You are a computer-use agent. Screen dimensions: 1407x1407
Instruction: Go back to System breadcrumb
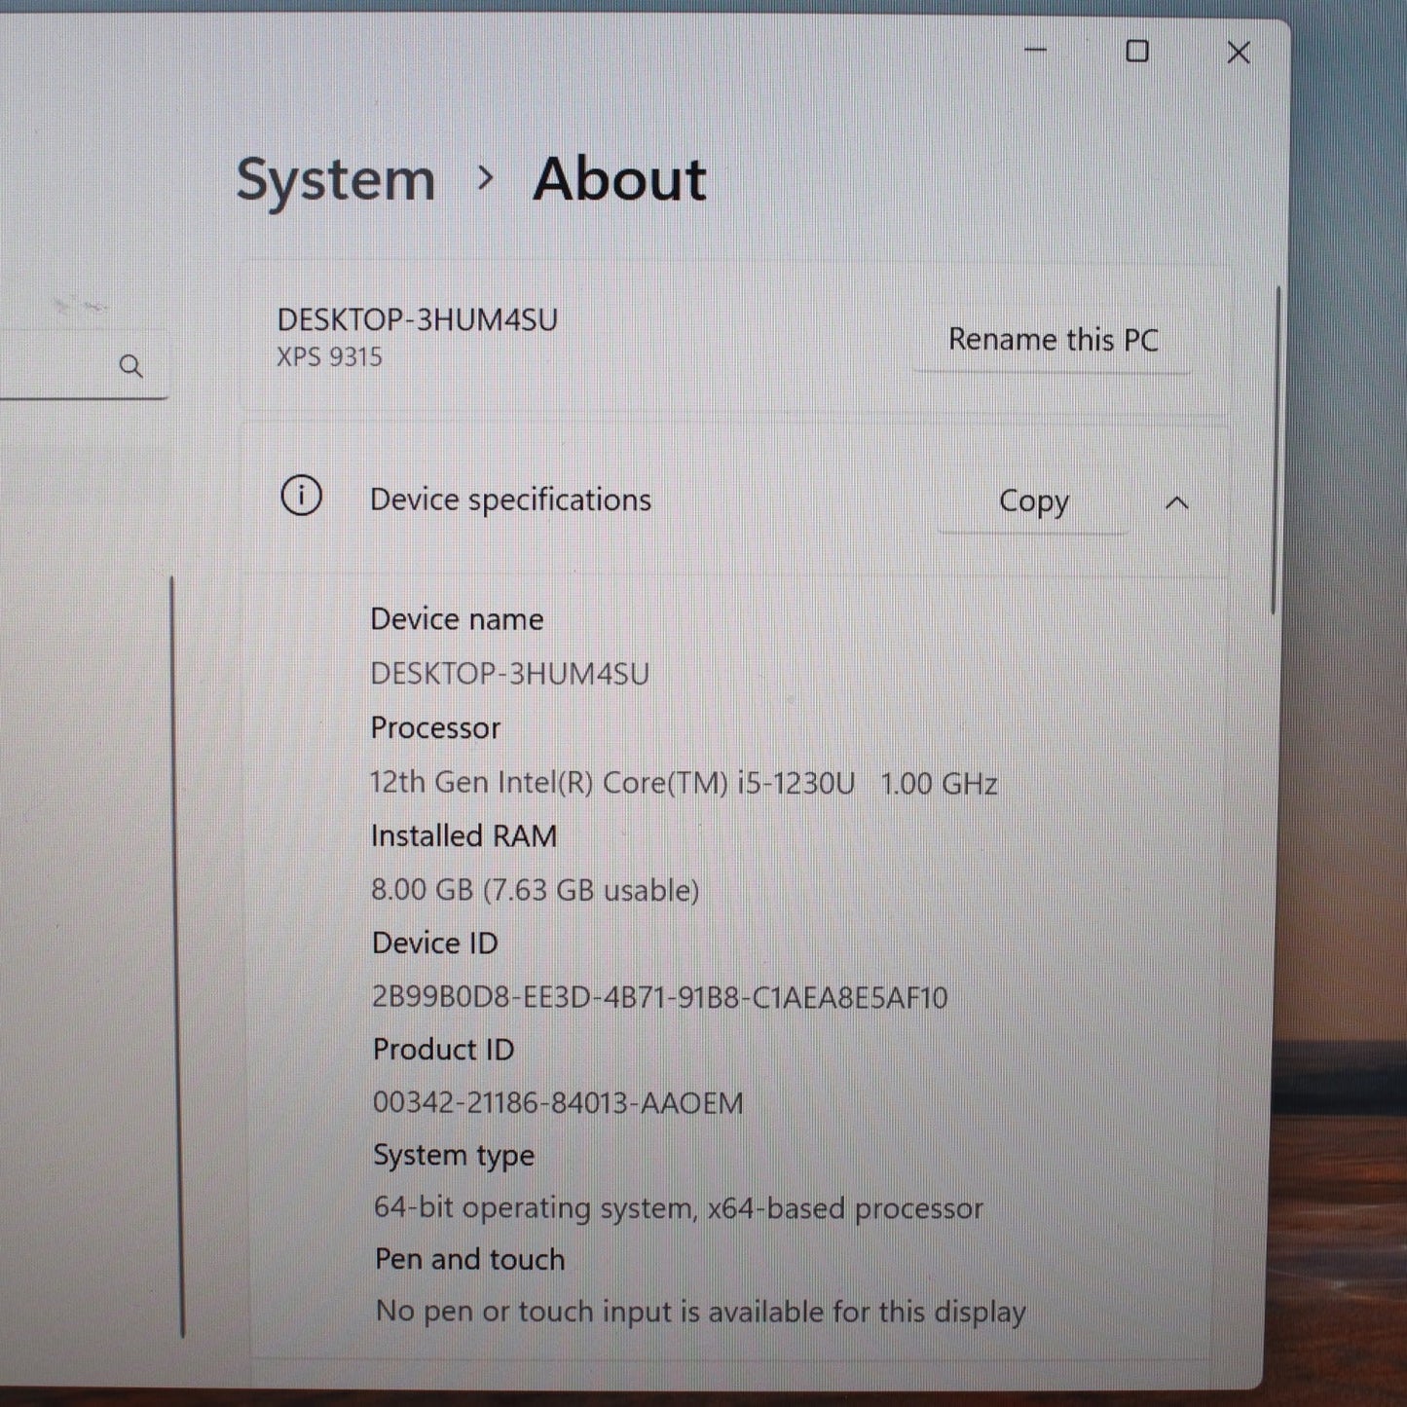336,180
